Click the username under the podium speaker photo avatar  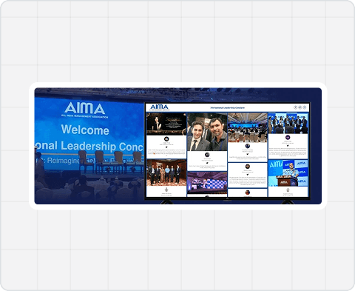click(288, 194)
